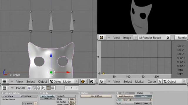Switch to the Editing context button
The image size is (188, 105).
tap(48, 88)
